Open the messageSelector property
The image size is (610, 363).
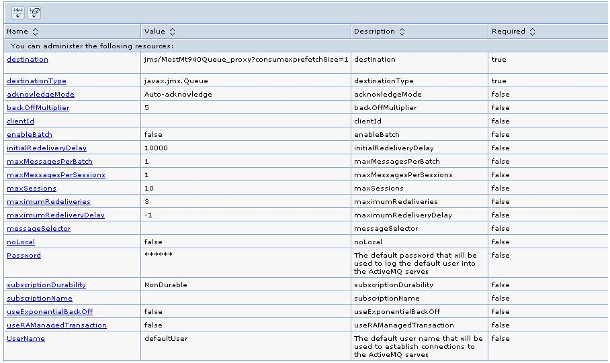pos(38,229)
